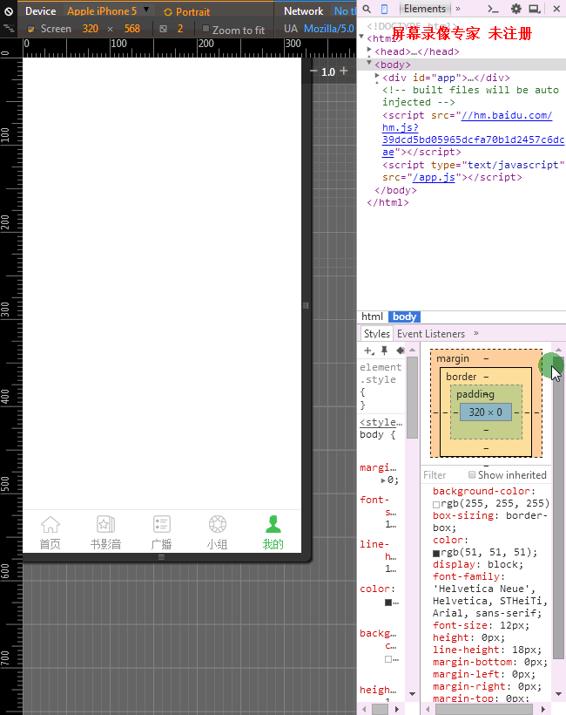Viewport: 566px width, 715px height.
Task: Click the color swatch in the Styles pane
Action: 388,603
